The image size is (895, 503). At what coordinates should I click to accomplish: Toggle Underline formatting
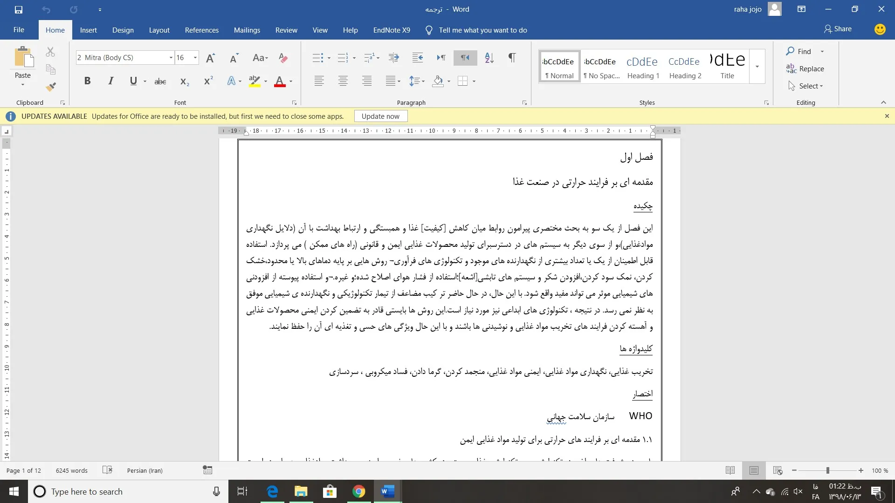pos(133,82)
